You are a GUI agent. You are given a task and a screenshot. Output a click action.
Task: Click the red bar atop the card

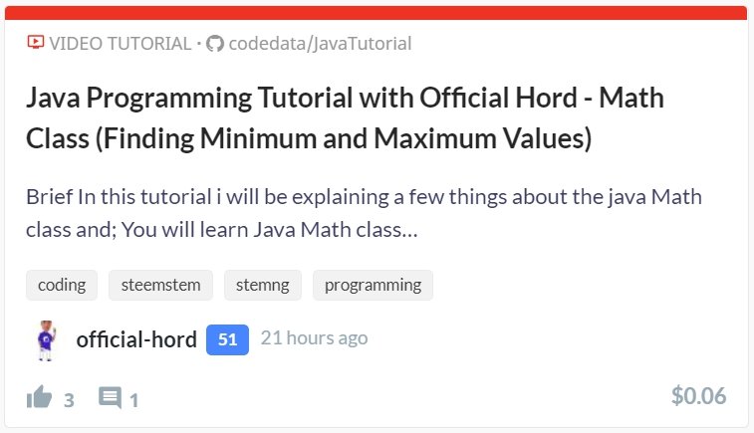click(x=377, y=13)
